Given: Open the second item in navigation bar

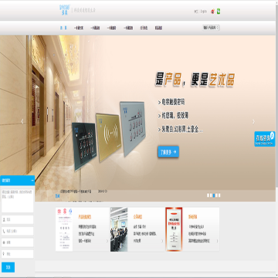Looking at the screenshot, I should 79,28.
